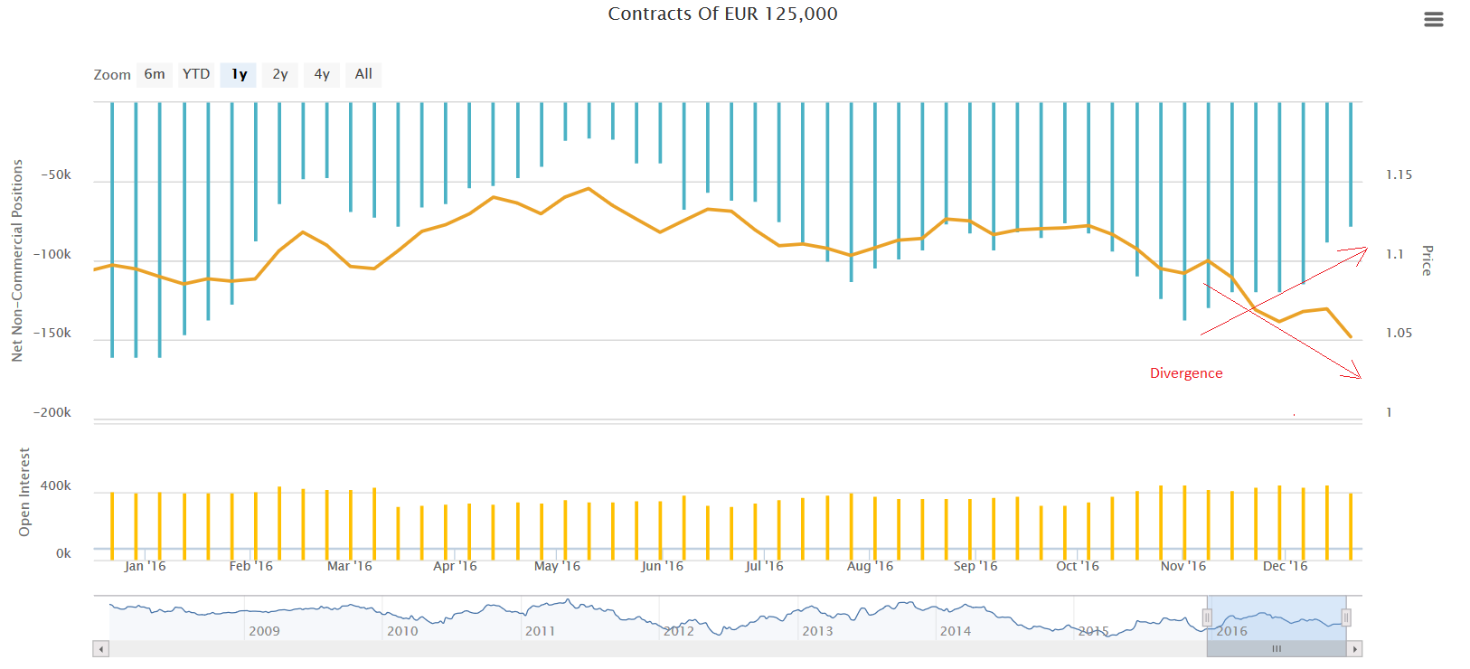Switch zoom range to 2y
Image resolution: width=1470 pixels, height=669 pixels.
(x=280, y=74)
